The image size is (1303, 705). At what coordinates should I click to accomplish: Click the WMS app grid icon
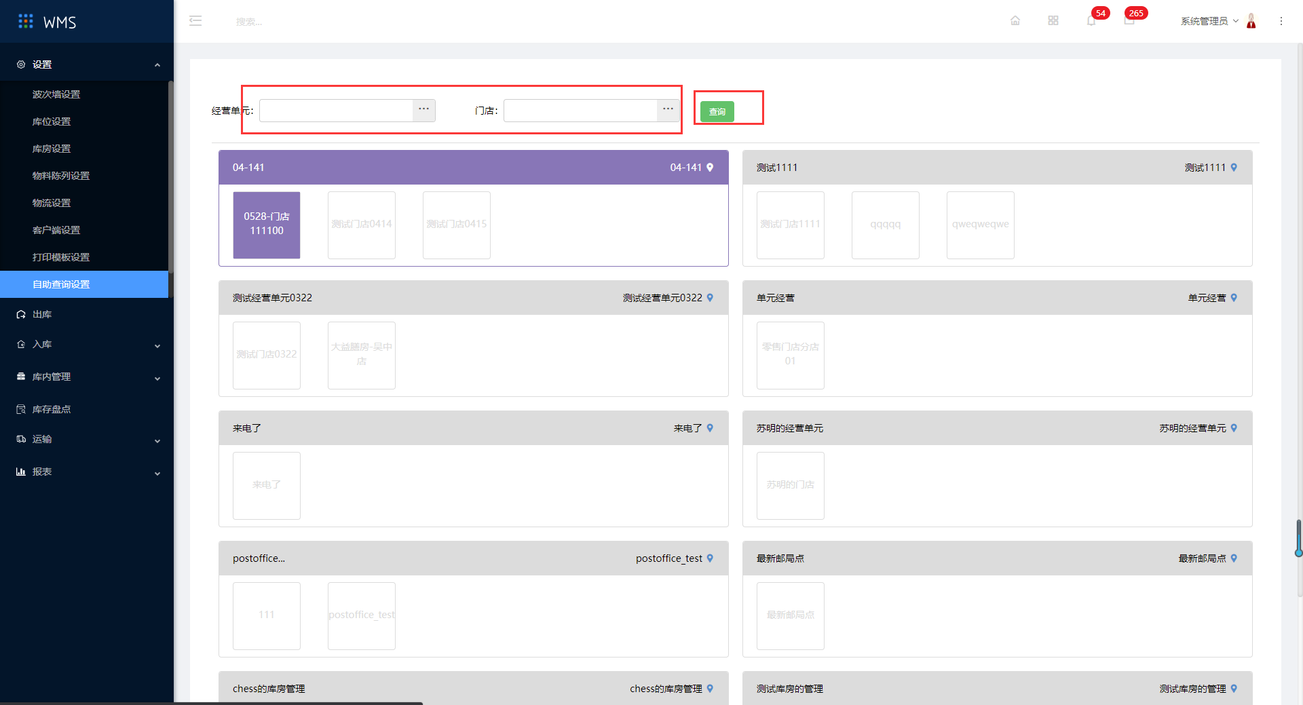tap(26, 22)
